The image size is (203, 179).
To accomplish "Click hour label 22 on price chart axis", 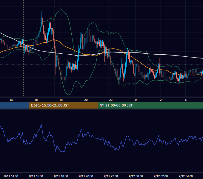I will [111, 100].
